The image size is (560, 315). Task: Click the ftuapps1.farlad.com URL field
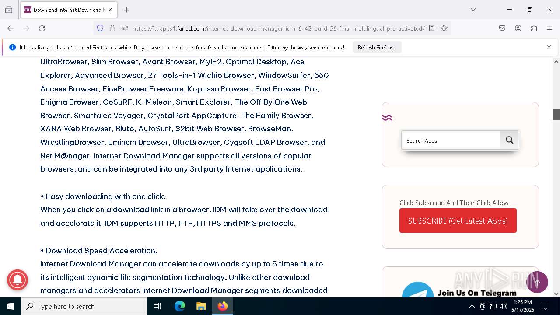[278, 28]
